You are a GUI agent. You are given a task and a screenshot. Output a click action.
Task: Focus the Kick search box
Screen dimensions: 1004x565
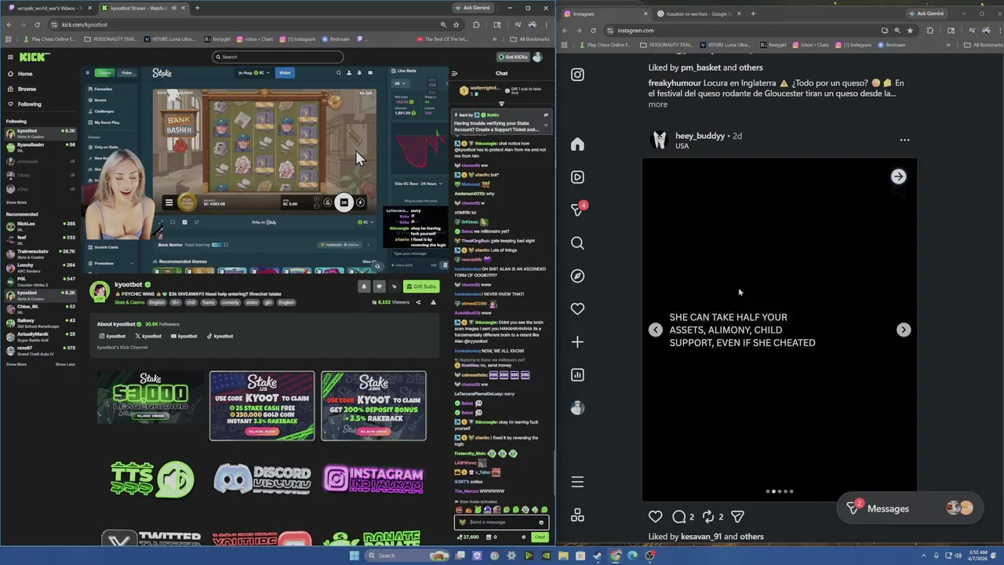[278, 56]
